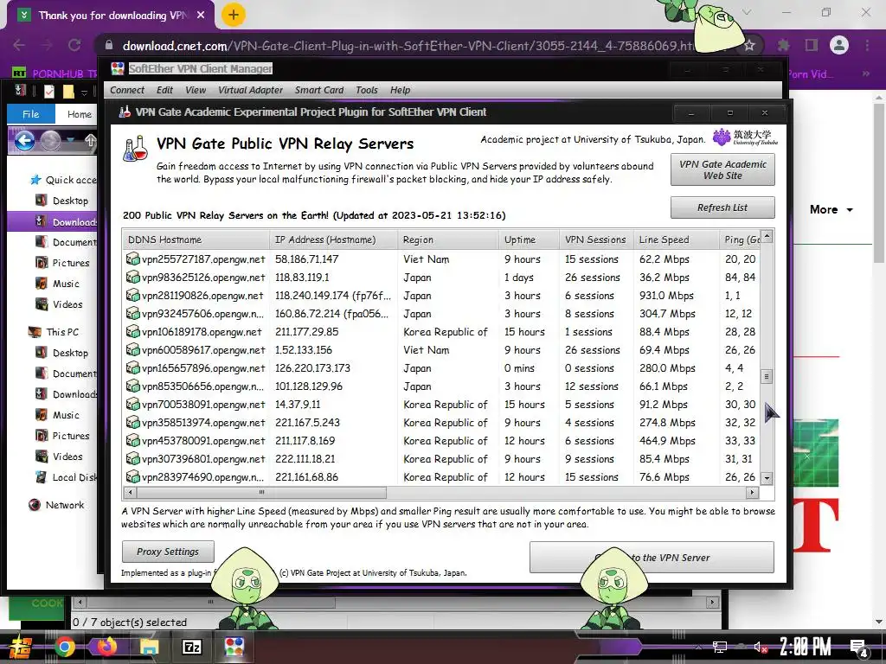Open Chrome extensions puzzle icon
Screen dimensions: 886x664
pyautogui.click(x=783, y=45)
